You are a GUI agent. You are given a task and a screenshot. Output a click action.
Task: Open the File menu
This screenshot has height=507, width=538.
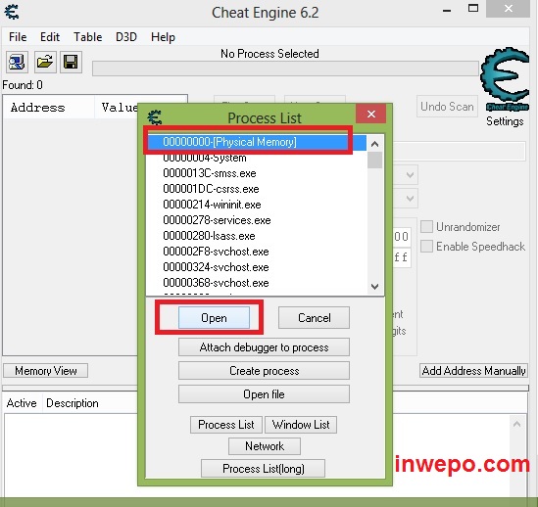point(18,37)
